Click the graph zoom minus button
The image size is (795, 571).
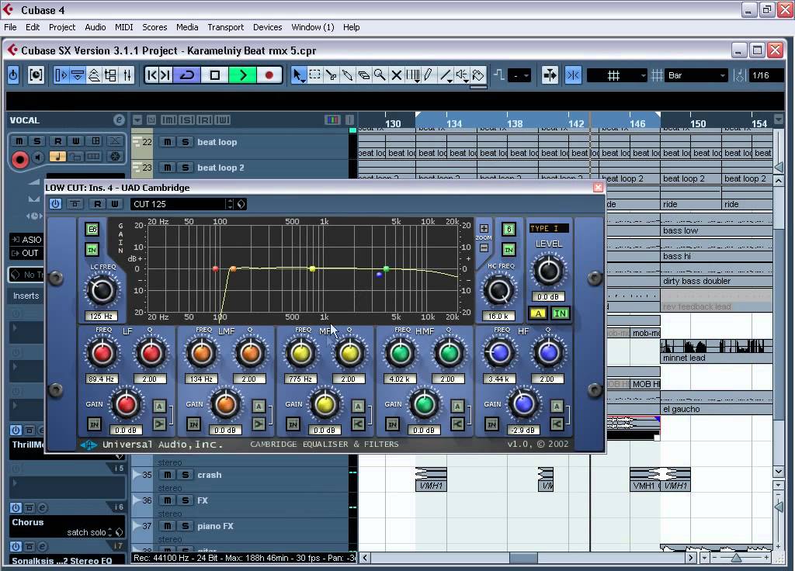(484, 247)
